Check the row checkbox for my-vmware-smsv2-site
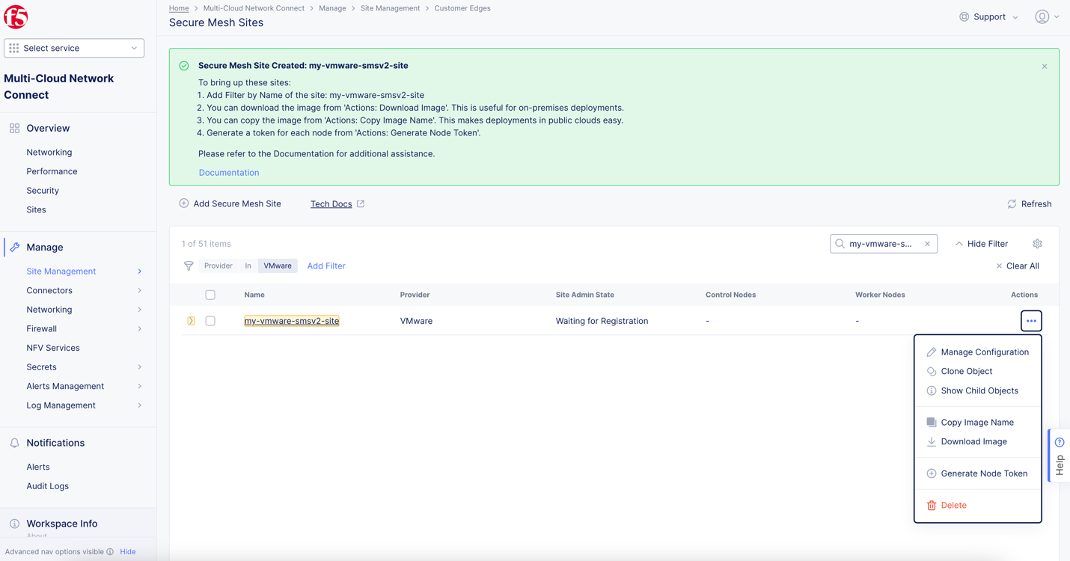The height and width of the screenshot is (561, 1070). (210, 320)
